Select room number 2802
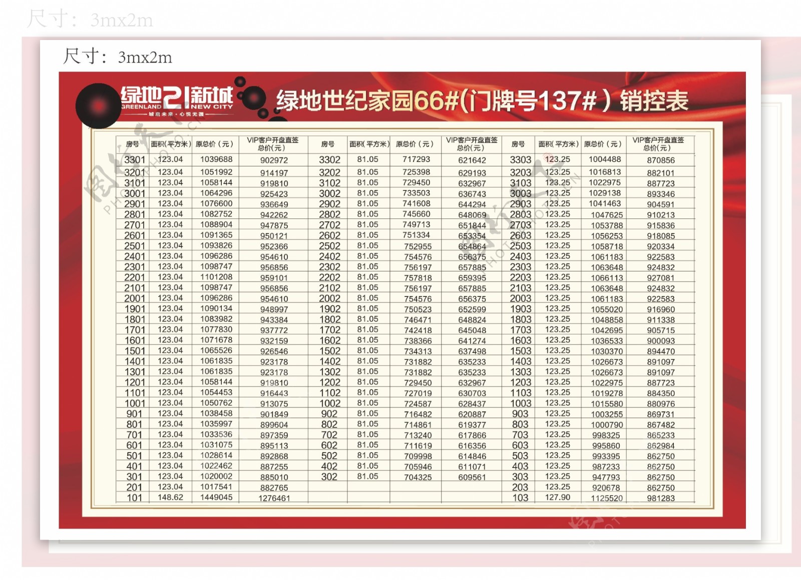This screenshot has width=801, height=580. pos(329,214)
